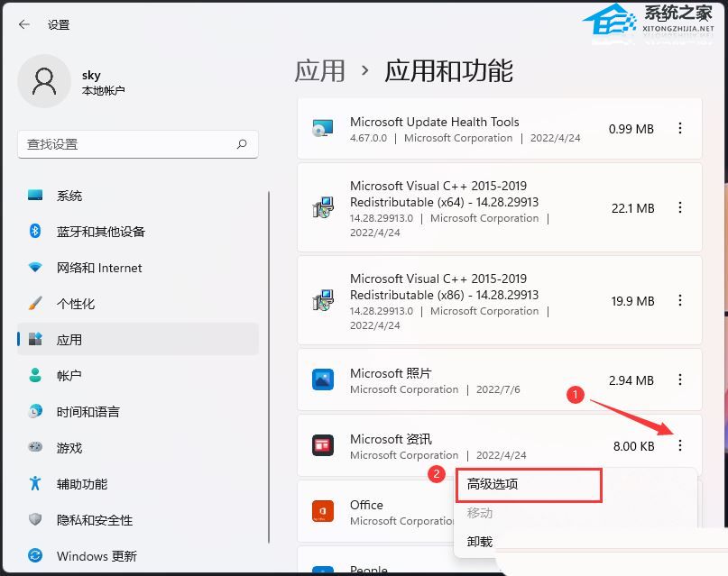This screenshot has width=728, height=576.
Task: Click the sky username text
Action: pyautogui.click(x=91, y=75)
